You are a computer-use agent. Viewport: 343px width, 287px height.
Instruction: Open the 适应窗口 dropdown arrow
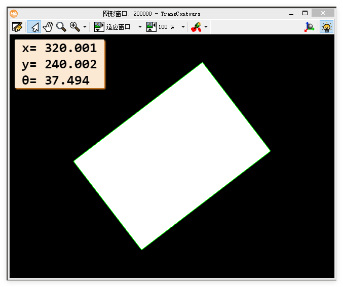(140, 27)
